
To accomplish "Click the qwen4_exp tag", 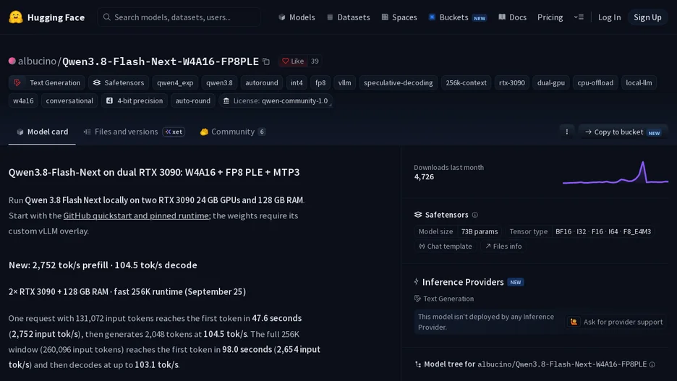I will click(175, 82).
